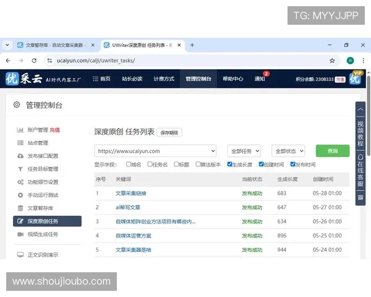Image resolution: width=371 pixels, height=297 pixels.
Task: Bookmark this page with the star icon
Action: (x=332, y=61)
